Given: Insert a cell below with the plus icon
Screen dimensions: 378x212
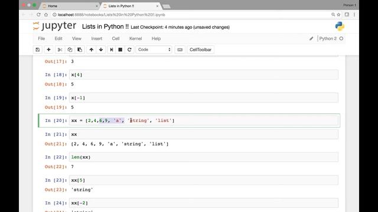Looking at the screenshot, I should pos(48,49).
